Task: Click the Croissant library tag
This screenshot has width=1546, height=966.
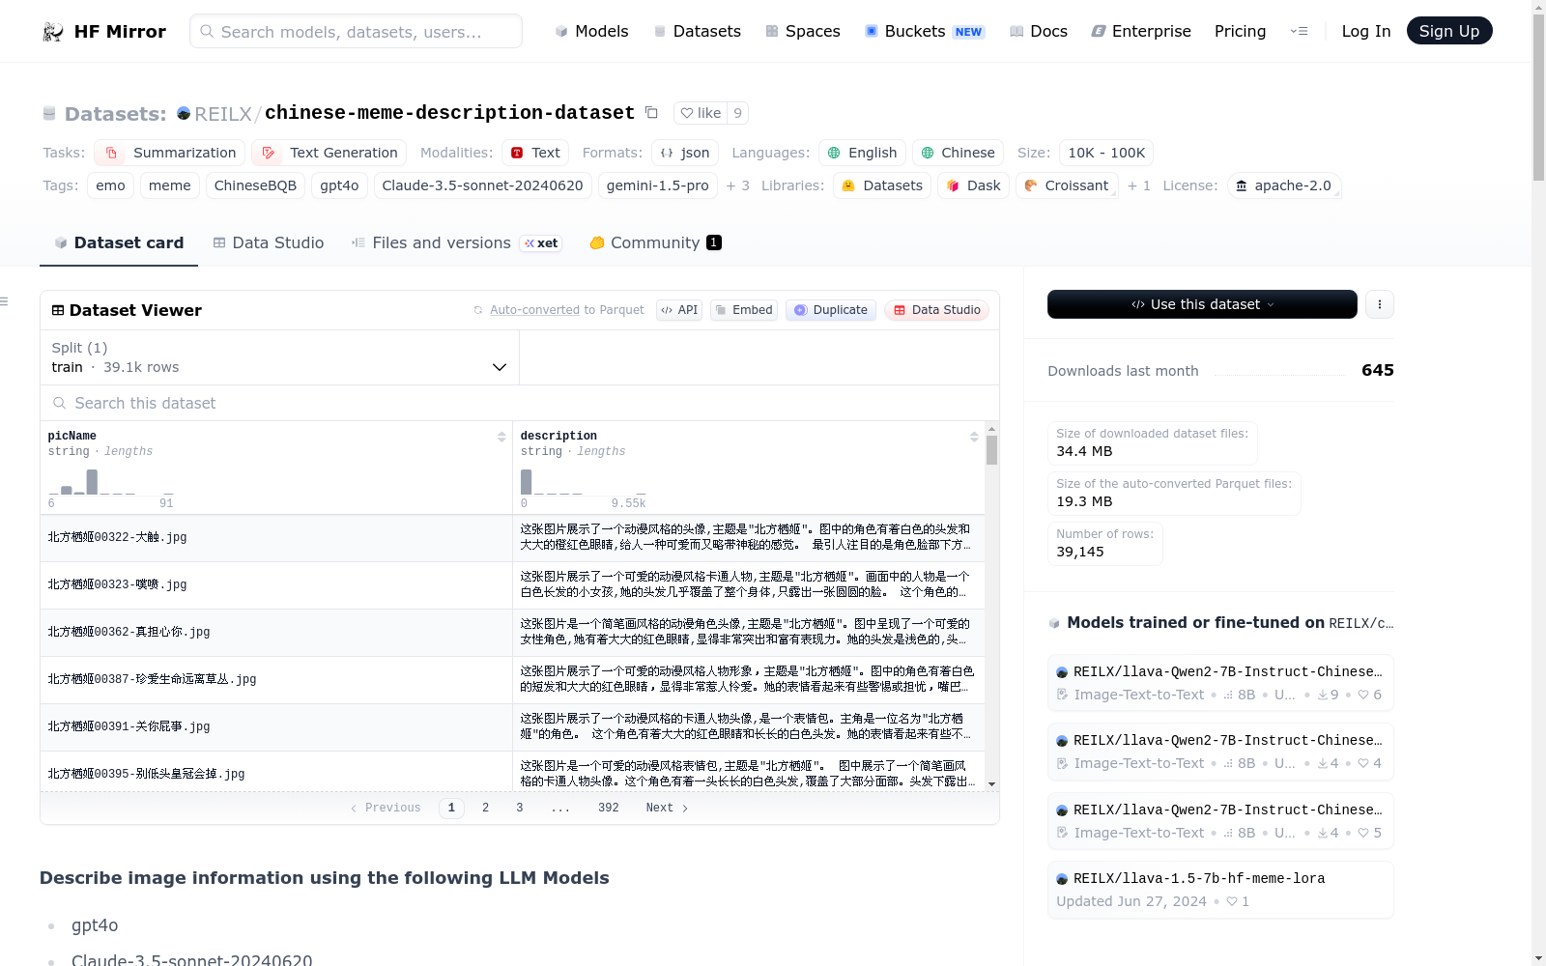Action: click(x=1067, y=185)
